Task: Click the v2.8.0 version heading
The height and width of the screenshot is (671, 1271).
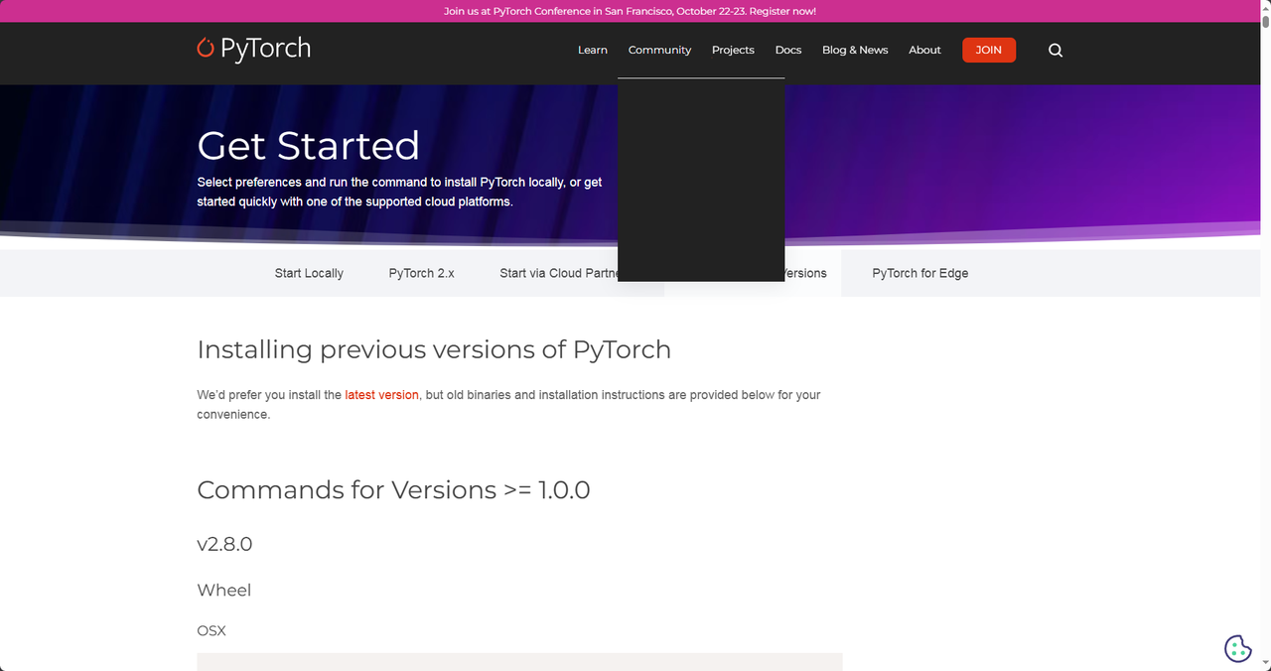Action: pos(224,544)
